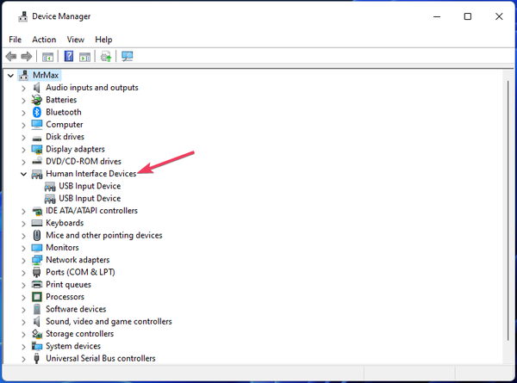Screen dimensions: 517x383
Task: Collapse the Human Interface Devices node
Action: [x=23, y=174]
